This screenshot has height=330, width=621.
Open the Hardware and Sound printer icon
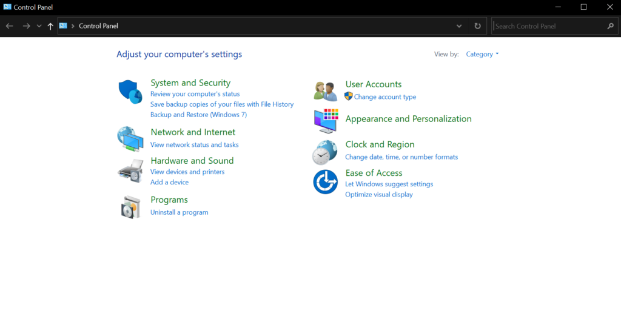(130, 171)
